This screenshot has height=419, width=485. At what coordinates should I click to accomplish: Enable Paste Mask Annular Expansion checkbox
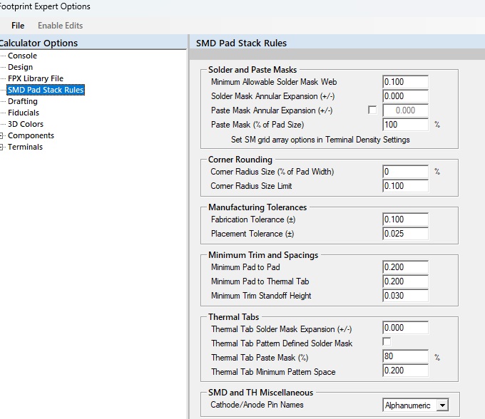(x=372, y=110)
